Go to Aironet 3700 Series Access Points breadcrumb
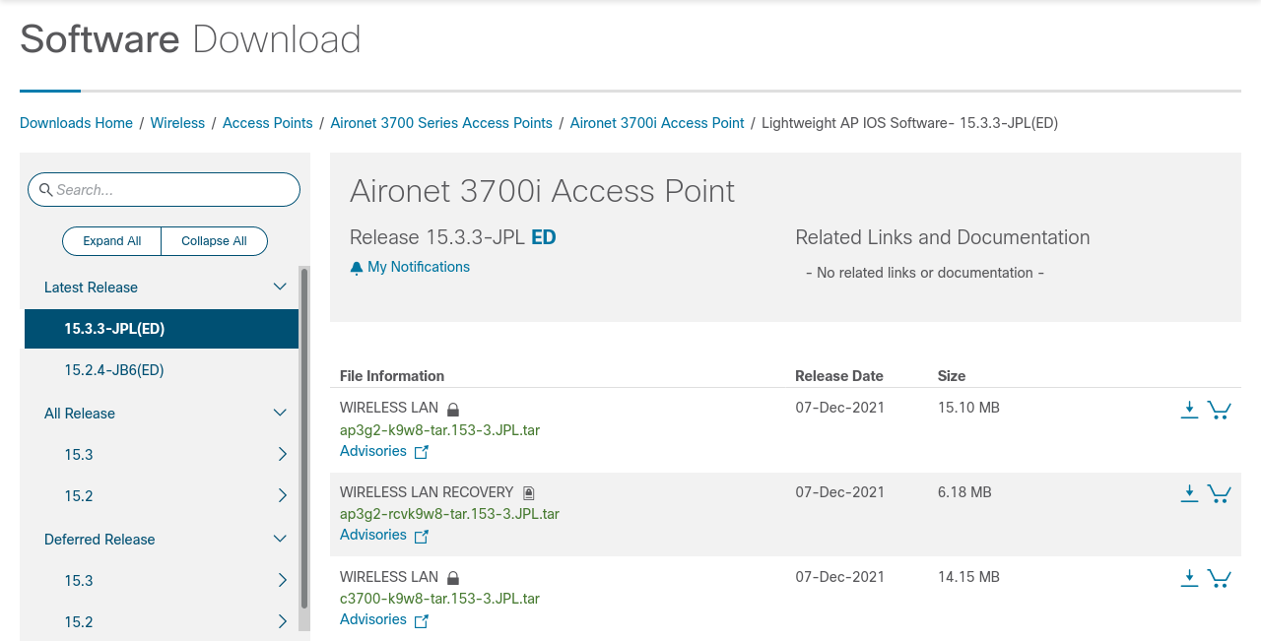 click(x=441, y=123)
